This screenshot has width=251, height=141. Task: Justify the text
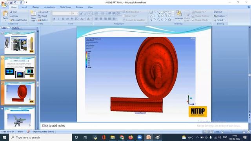click(109, 19)
